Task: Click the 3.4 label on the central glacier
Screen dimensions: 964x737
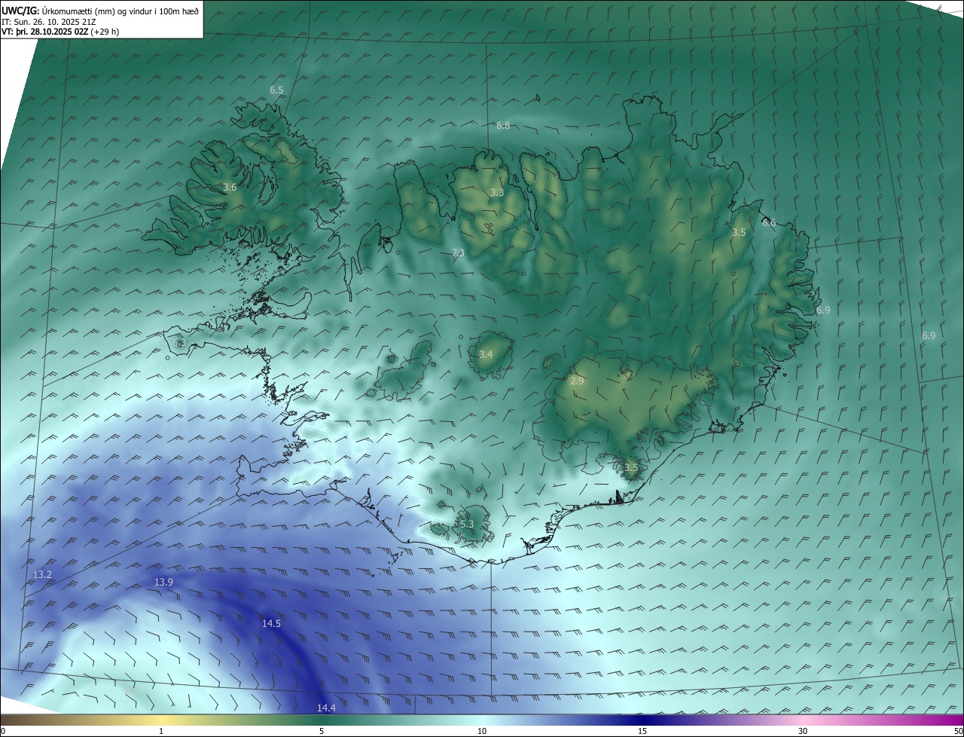Action: point(486,354)
